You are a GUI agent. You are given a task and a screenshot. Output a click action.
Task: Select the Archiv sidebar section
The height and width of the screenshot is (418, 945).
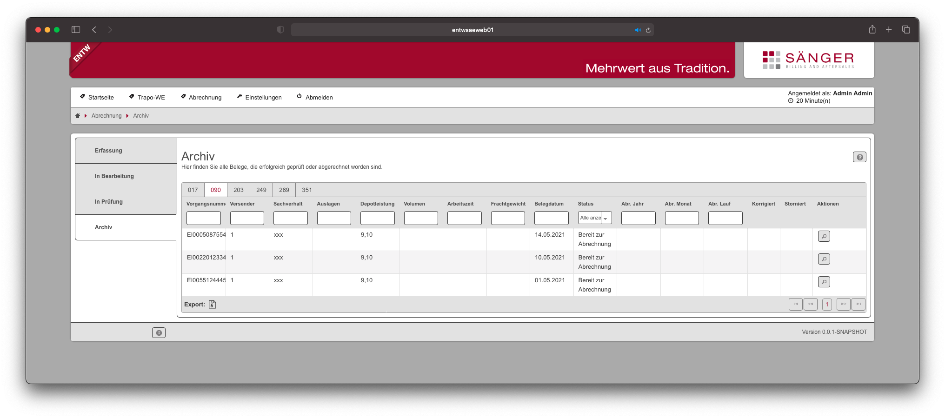pyautogui.click(x=126, y=227)
